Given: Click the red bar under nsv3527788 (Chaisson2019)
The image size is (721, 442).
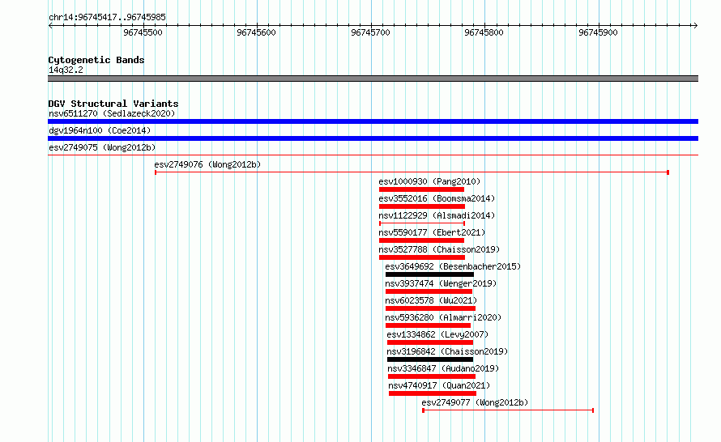Looking at the screenshot, I should [x=422, y=257].
